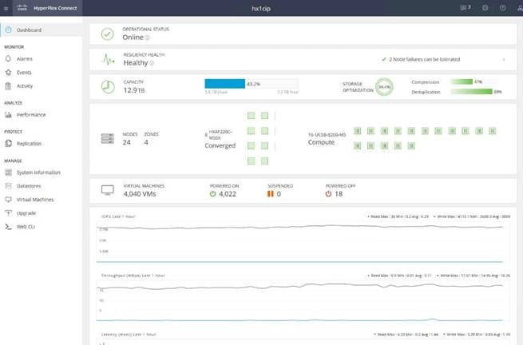The height and width of the screenshot is (345, 523).
Task: Click the 12.9 TB capacity value
Action: click(x=134, y=90)
